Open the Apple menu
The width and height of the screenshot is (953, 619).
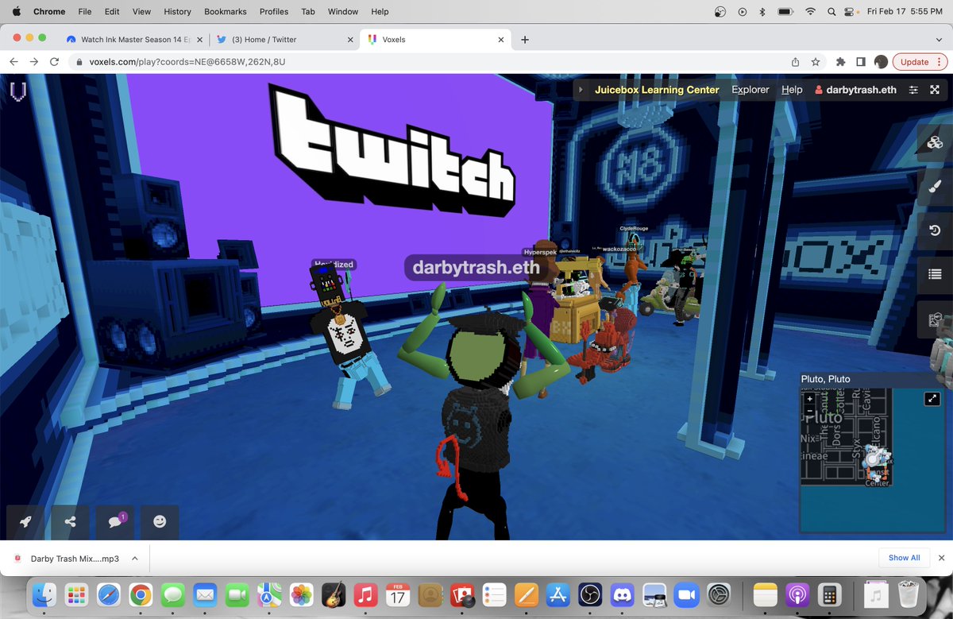17,12
